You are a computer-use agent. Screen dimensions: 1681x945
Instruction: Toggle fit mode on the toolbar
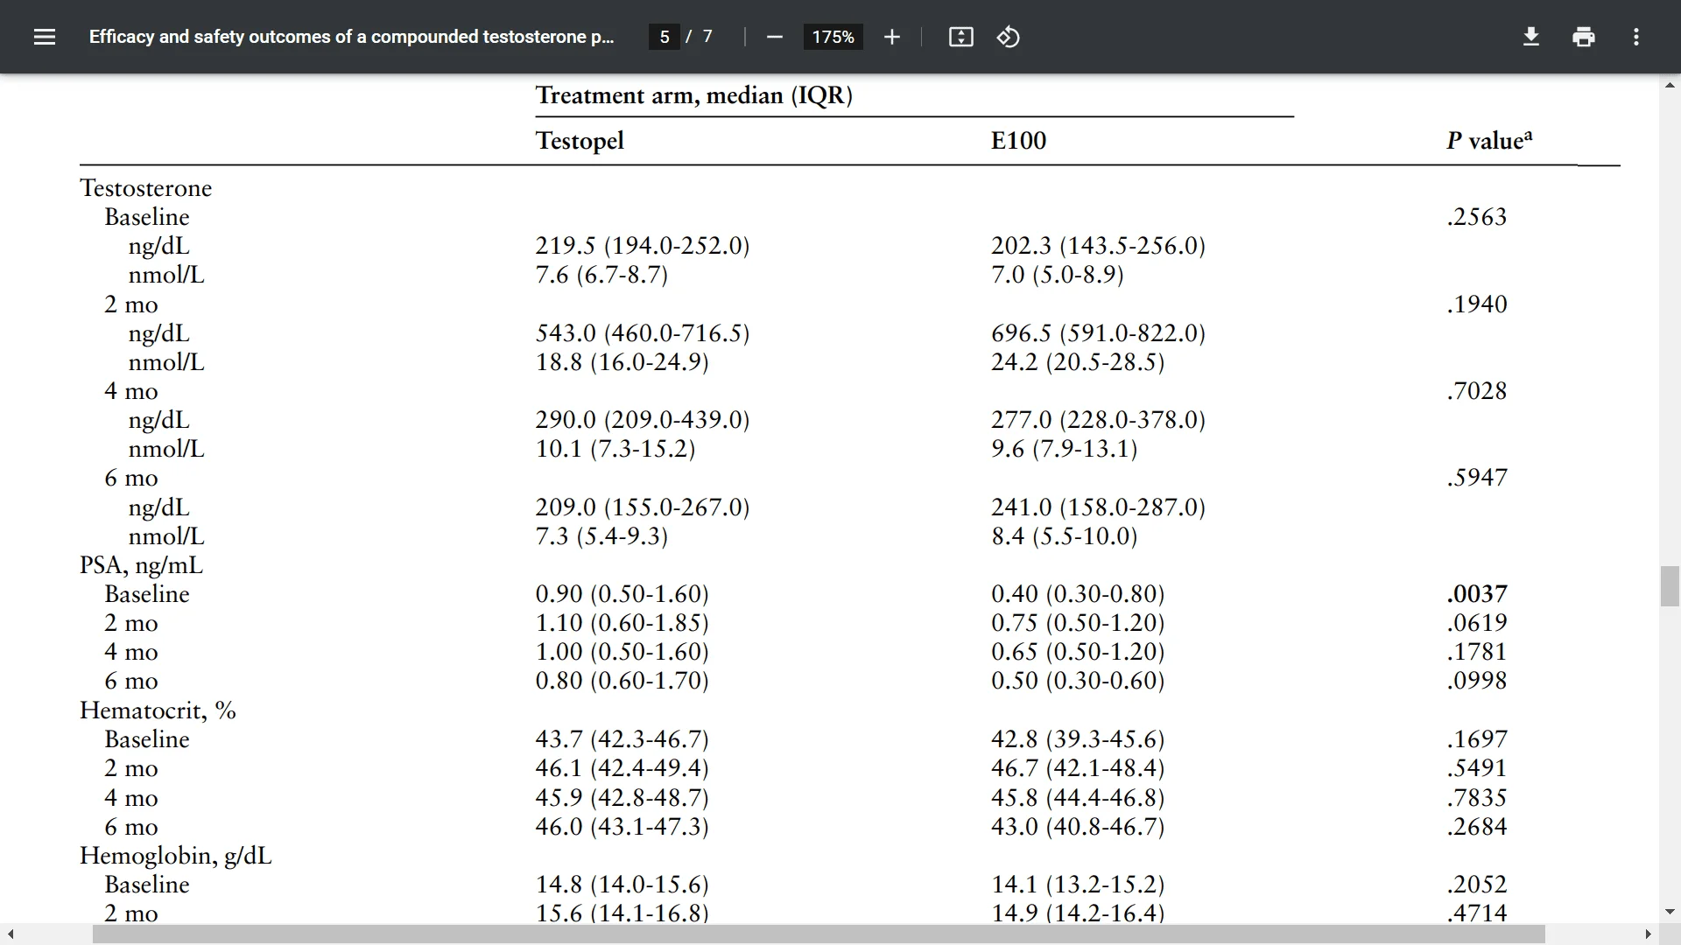tap(960, 37)
